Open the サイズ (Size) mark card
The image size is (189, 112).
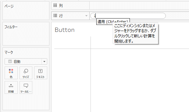click(26, 73)
